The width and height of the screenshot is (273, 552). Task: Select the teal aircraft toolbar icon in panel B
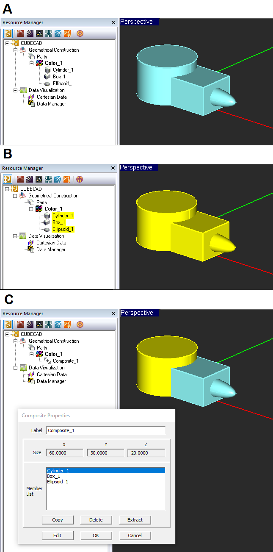coord(48,179)
